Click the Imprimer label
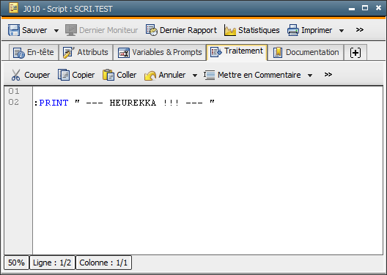387x275 pixels. pyautogui.click(x=317, y=30)
